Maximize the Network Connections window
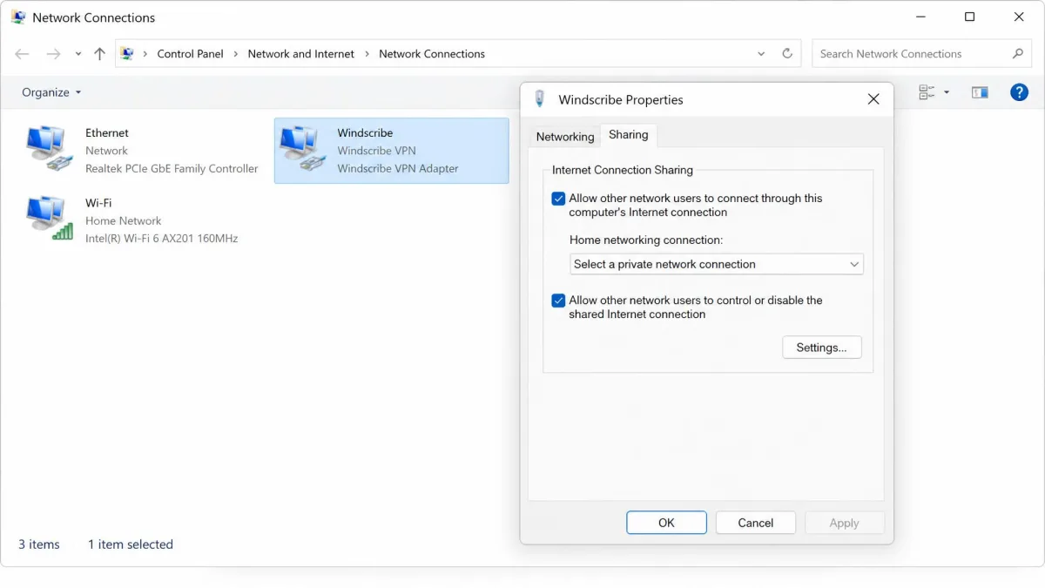 click(969, 17)
